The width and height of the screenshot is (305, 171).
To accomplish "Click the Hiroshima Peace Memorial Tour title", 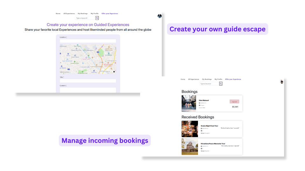I will coord(213,144).
